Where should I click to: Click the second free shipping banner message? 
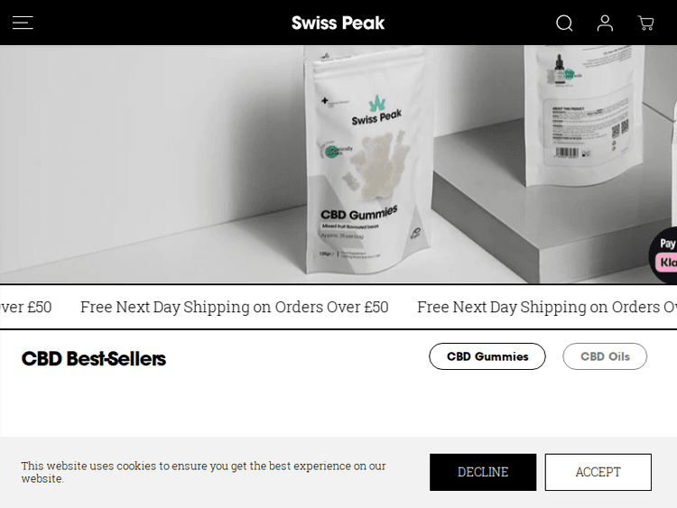click(547, 308)
